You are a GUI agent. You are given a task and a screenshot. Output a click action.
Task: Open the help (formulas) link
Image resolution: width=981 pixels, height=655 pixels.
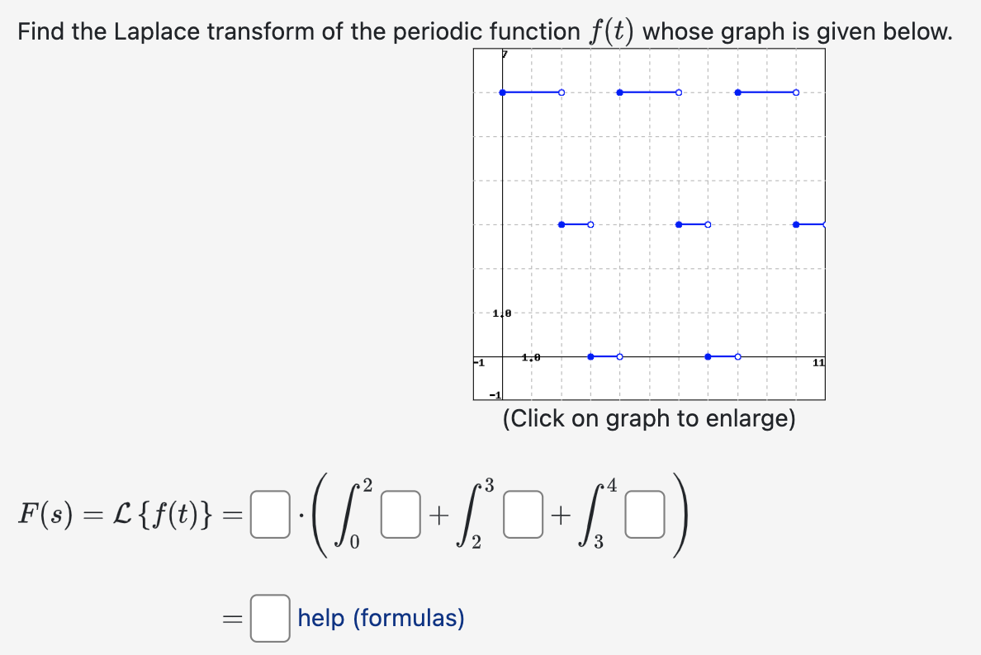(x=380, y=618)
